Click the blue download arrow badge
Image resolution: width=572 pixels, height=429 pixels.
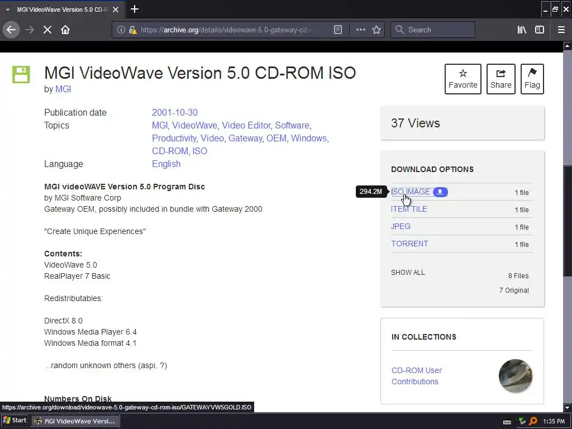[x=440, y=192]
